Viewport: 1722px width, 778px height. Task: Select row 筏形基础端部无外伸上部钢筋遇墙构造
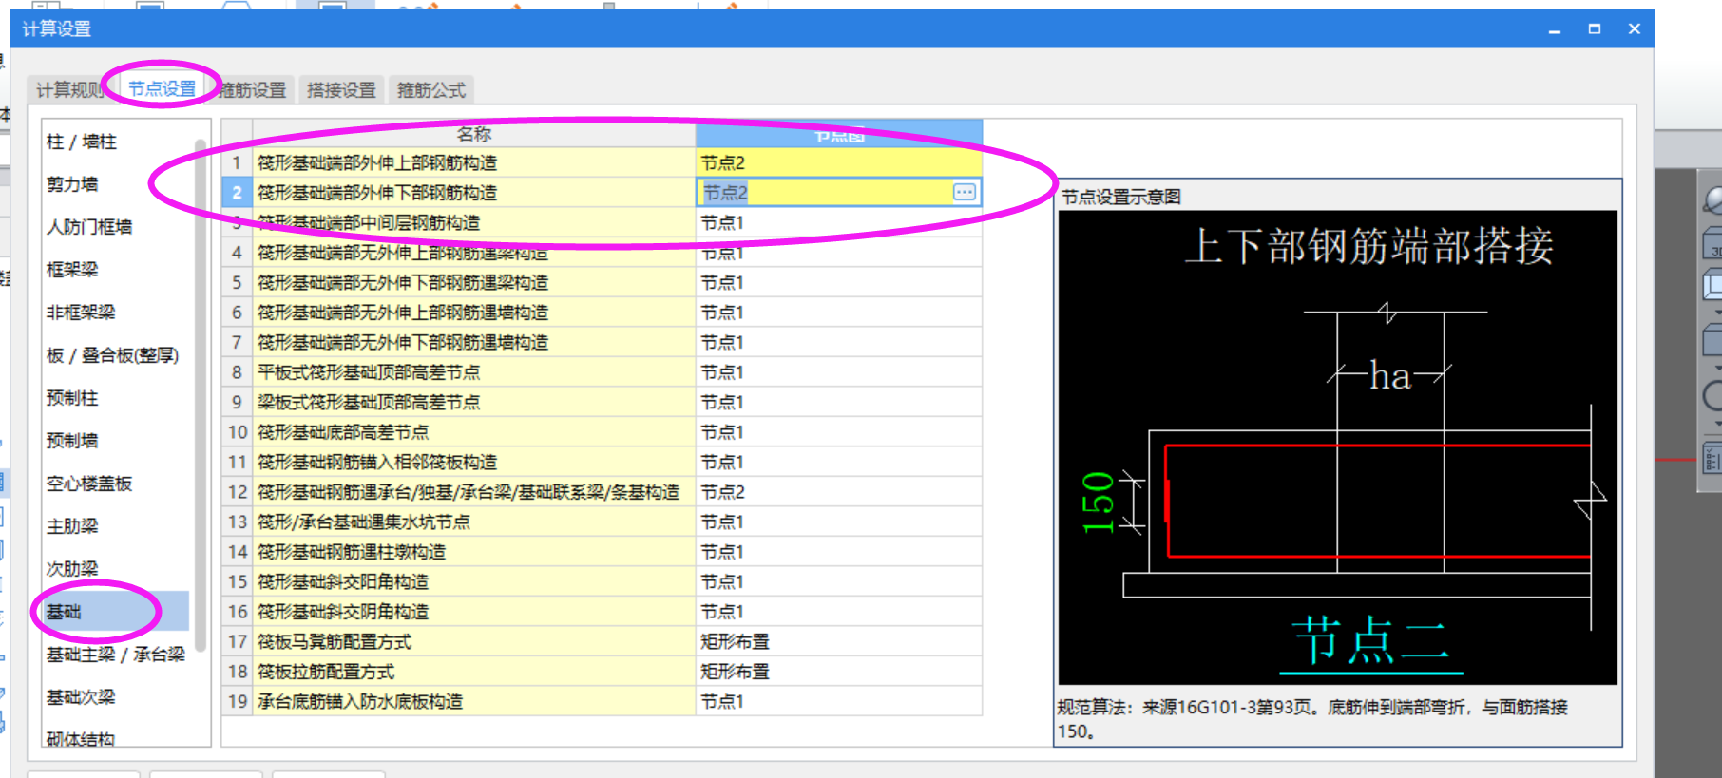(473, 313)
